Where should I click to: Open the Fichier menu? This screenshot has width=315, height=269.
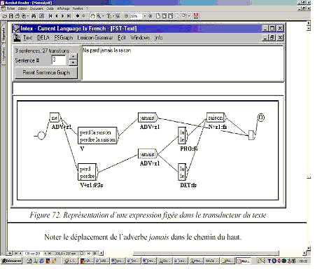coord(10,8)
